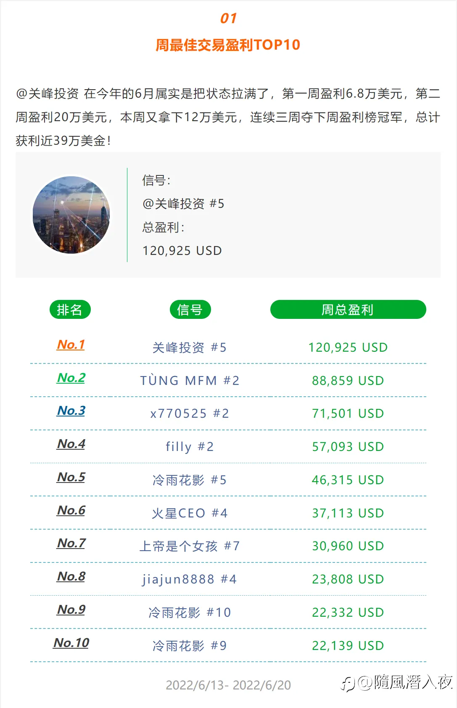Click the 信号 green header pill
Viewport: 457px width, 708px height.
coord(190,310)
